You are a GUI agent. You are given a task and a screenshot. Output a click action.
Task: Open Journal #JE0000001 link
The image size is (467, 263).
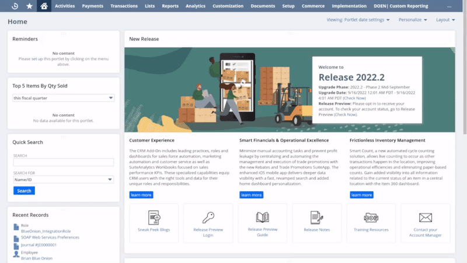point(39,245)
